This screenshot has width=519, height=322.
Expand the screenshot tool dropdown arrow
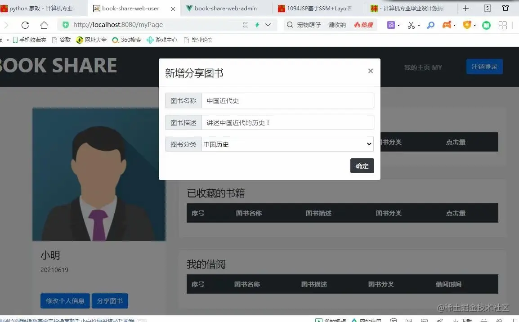(419, 25)
